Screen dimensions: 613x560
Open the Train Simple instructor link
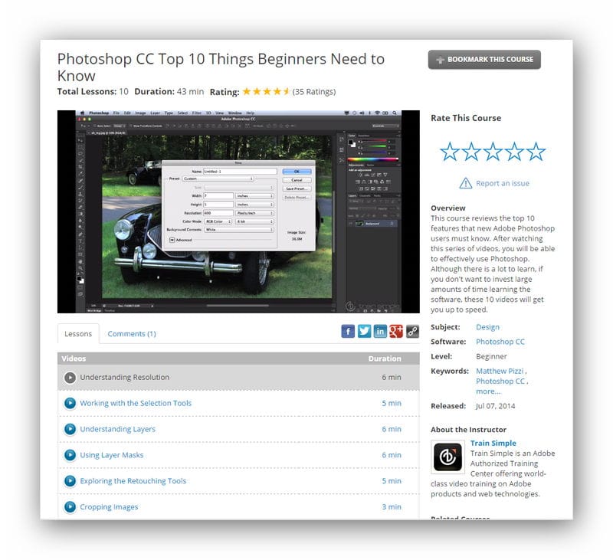(493, 443)
